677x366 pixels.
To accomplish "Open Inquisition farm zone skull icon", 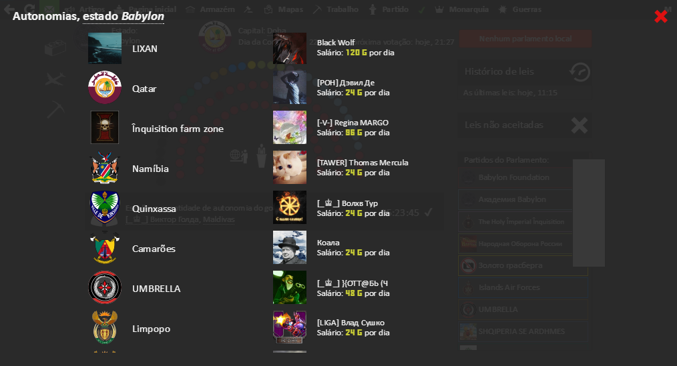I will (x=104, y=127).
